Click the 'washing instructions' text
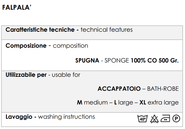Screen dimensions: 185x129 (67, 117)
